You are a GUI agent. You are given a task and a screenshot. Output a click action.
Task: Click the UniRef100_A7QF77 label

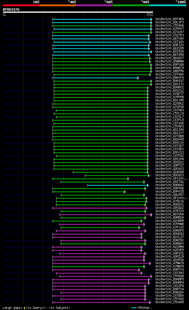[x=170, y=94]
